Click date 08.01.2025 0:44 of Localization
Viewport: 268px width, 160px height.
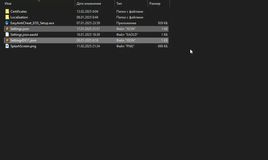pos(87,17)
